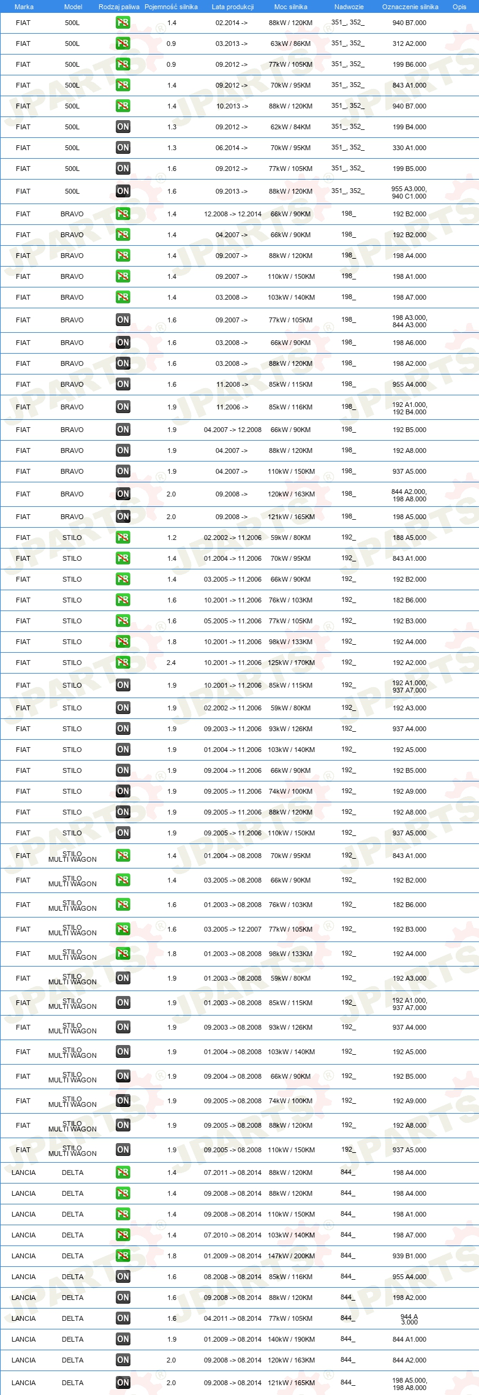
Task: Click the Model column header
Action: click(73, 7)
